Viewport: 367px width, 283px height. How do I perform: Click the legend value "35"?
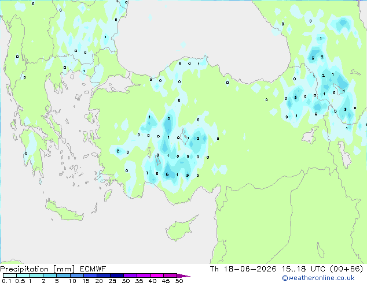click(x=139, y=281)
